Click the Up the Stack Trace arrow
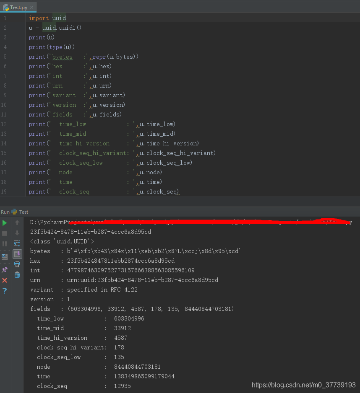Screen dimensions: 360x393 point(17,222)
